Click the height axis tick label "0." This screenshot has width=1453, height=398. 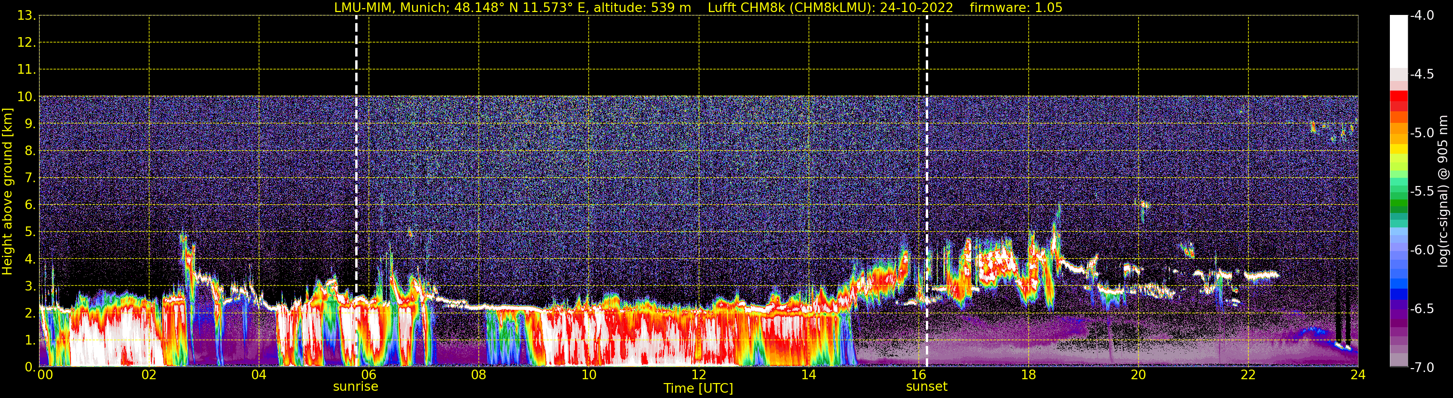tap(30, 367)
